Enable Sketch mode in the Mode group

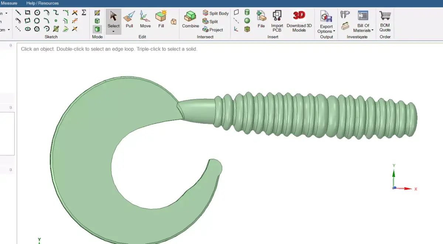[x=97, y=13]
